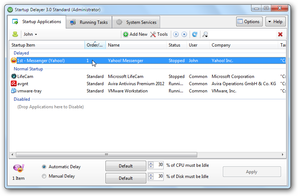The height and width of the screenshot is (196, 298).
Task: Open the John user dropdown
Action: (x=30, y=34)
